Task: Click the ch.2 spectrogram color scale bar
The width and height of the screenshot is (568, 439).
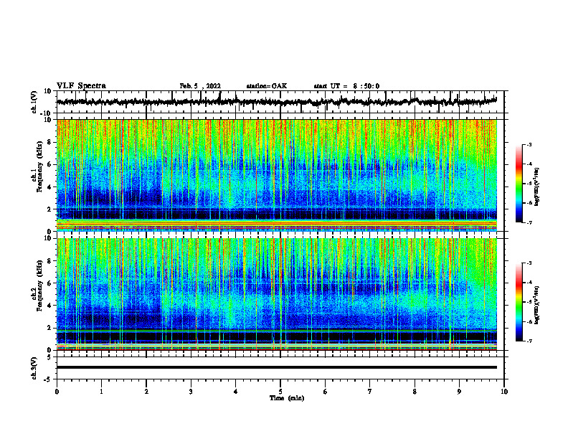Action: [519, 302]
